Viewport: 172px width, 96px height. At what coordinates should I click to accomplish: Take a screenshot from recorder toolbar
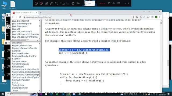pyautogui.click(x=46, y=3)
